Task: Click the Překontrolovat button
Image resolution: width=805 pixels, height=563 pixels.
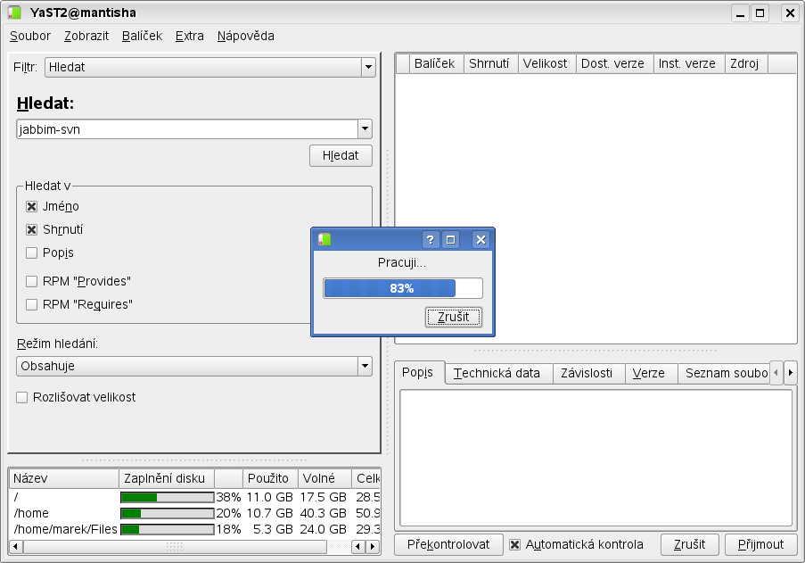Action: tap(448, 544)
